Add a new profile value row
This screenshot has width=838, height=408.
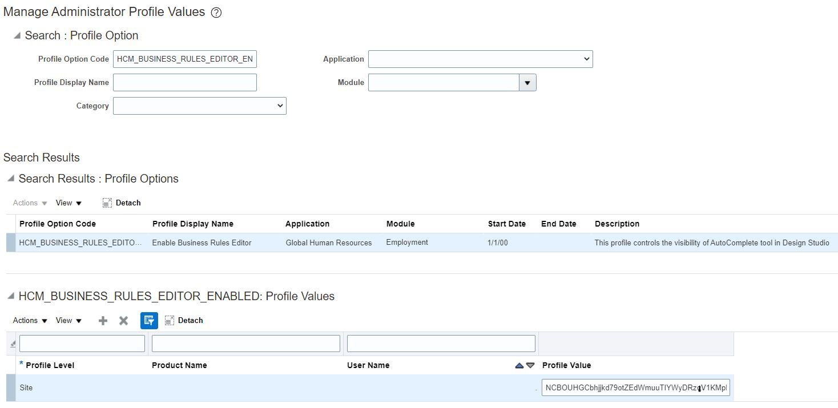pyautogui.click(x=103, y=320)
